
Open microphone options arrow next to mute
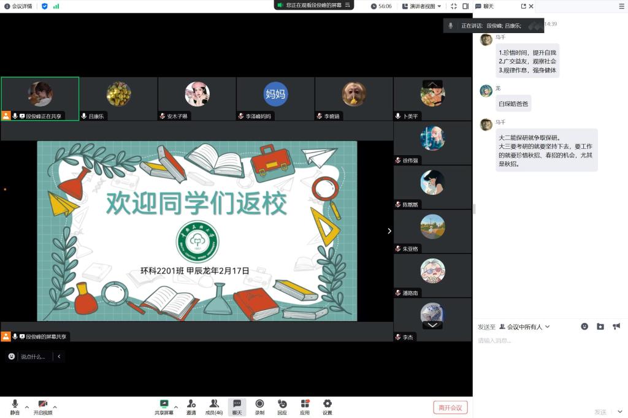(x=26, y=406)
